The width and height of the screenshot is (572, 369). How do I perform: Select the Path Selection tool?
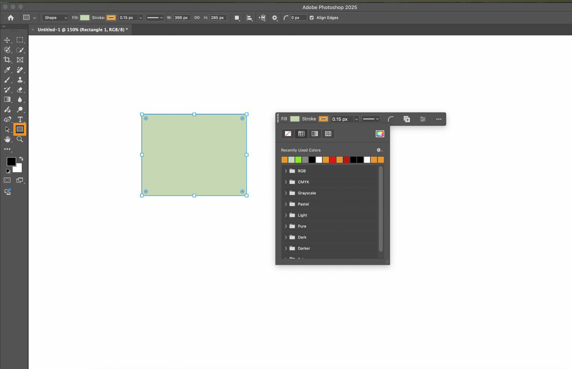pyautogui.click(x=7, y=129)
